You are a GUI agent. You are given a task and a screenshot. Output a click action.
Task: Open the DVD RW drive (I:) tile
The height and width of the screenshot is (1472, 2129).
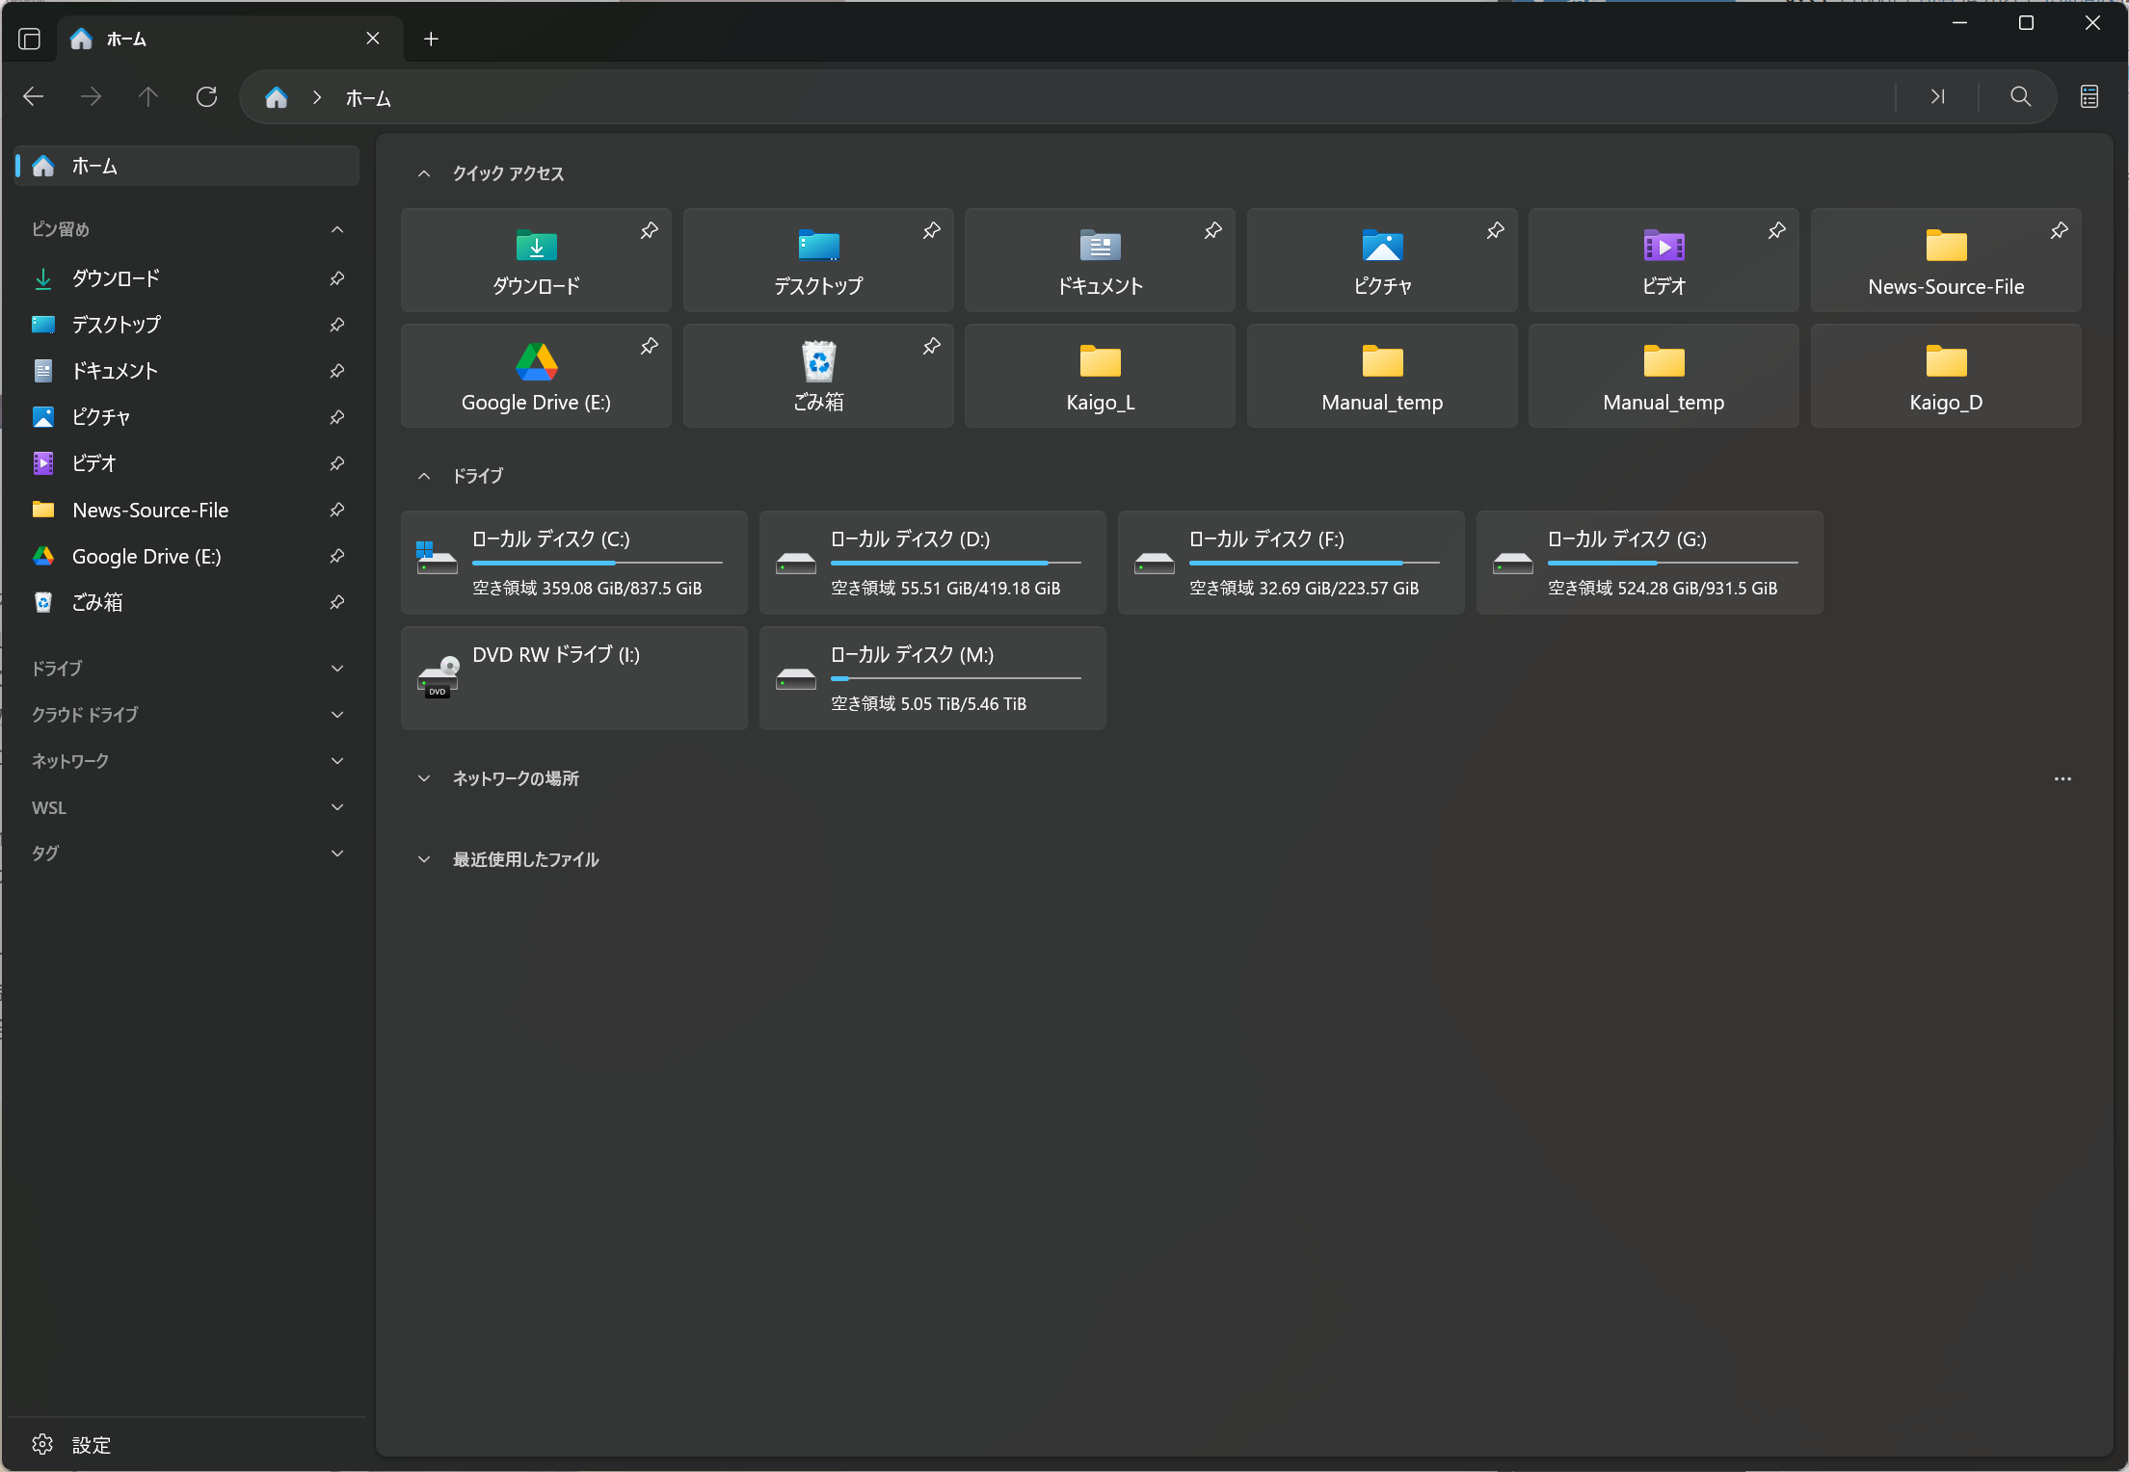click(573, 677)
